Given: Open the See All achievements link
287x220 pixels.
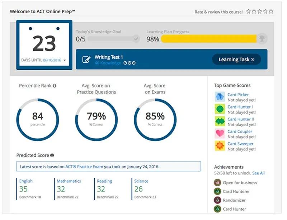Looking at the screenshot, I should (x=258, y=173).
